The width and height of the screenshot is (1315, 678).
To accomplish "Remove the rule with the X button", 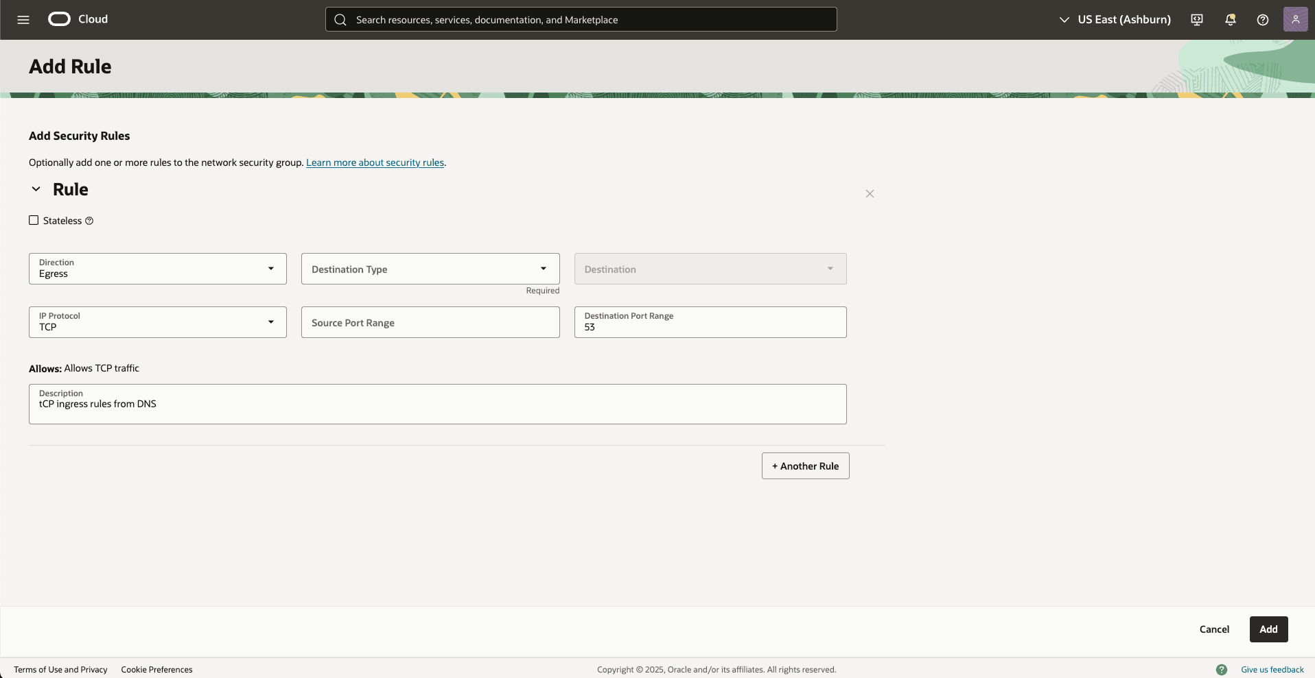I will pyautogui.click(x=870, y=194).
